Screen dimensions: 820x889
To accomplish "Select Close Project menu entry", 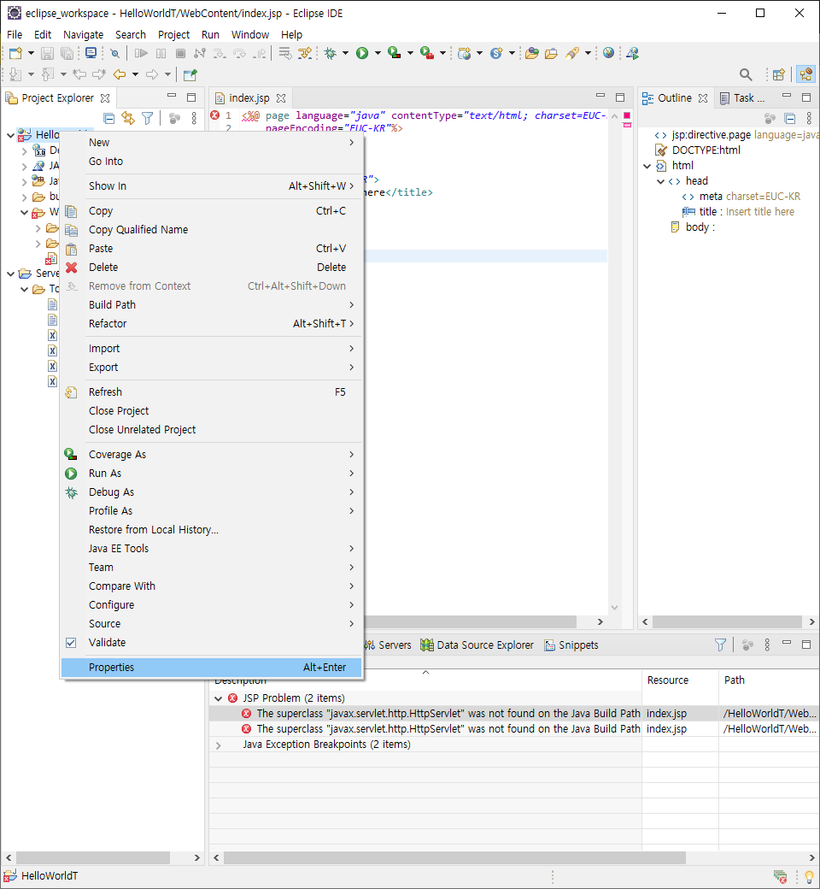I will coord(211,411).
